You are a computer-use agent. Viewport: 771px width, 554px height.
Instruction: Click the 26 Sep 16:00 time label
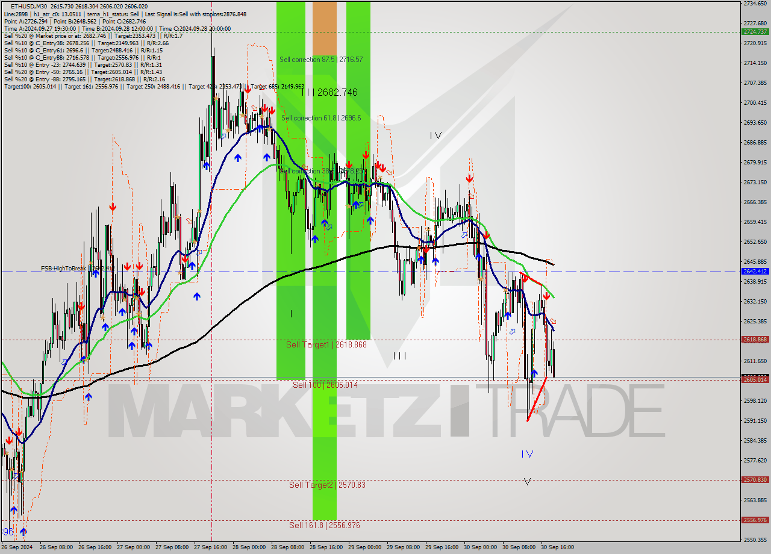(96, 547)
